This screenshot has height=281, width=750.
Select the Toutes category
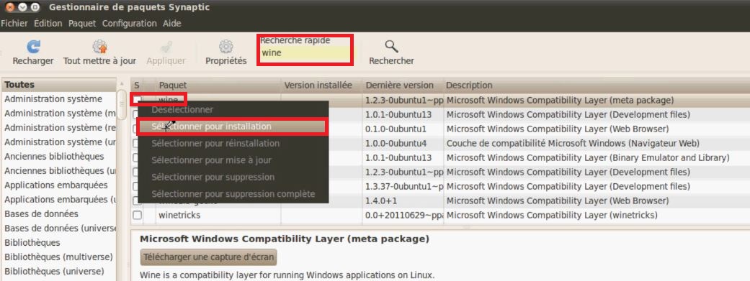coord(59,84)
